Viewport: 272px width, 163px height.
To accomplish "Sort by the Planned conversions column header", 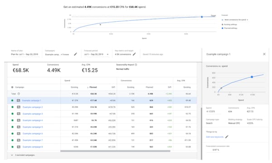I will [149, 87].
